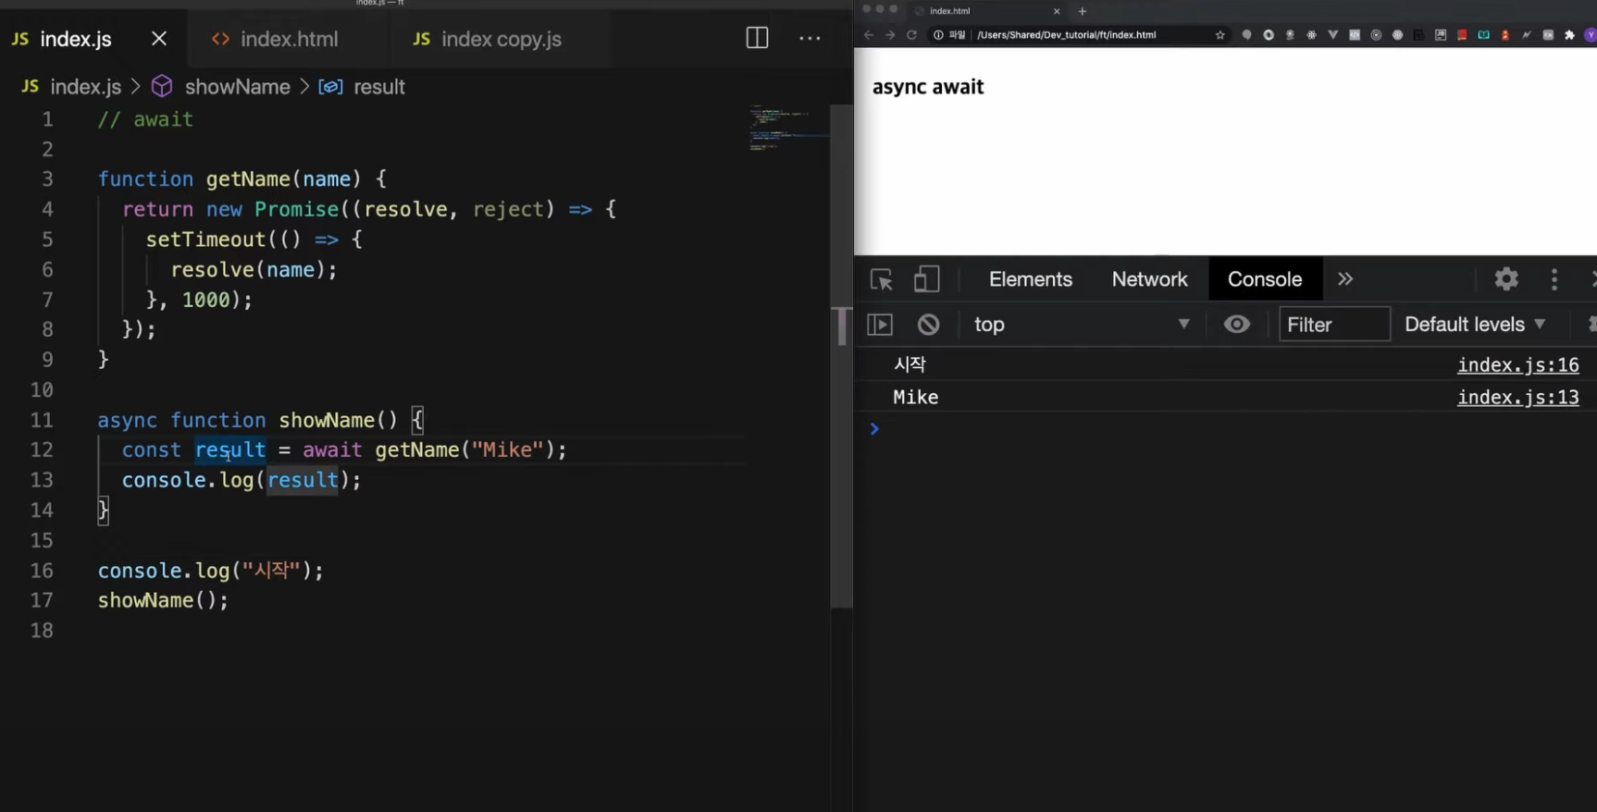Image resolution: width=1597 pixels, height=812 pixels.
Task: Click line number 11 in the gutter
Action: pos(42,420)
